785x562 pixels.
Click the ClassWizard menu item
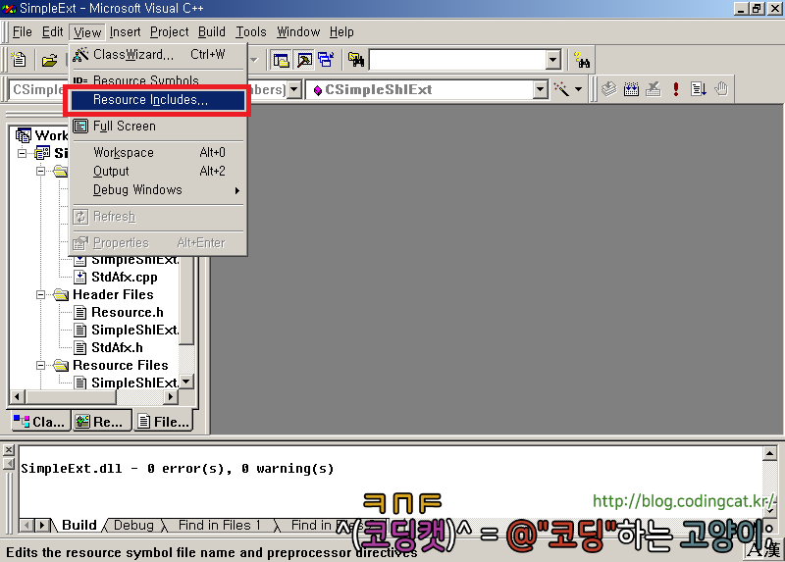[x=158, y=55]
